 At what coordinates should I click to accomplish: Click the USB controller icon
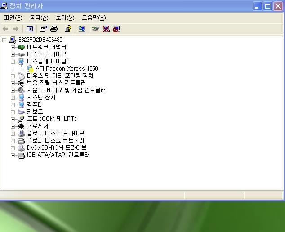click(21, 83)
